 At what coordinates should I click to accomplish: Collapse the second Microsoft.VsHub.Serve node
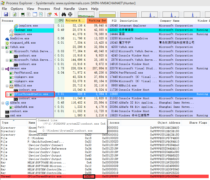pyautogui.click(x=7, y=60)
